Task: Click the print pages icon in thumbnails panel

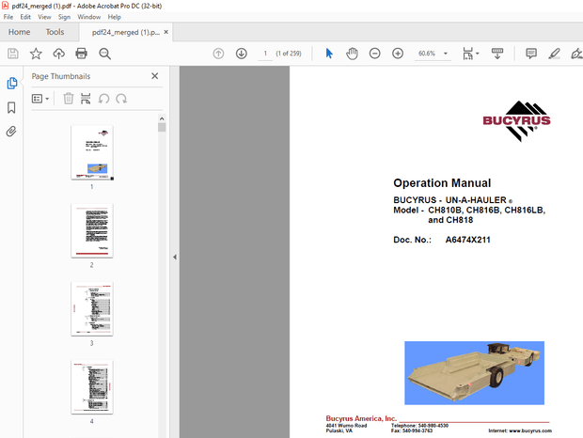Action: click(86, 99)
